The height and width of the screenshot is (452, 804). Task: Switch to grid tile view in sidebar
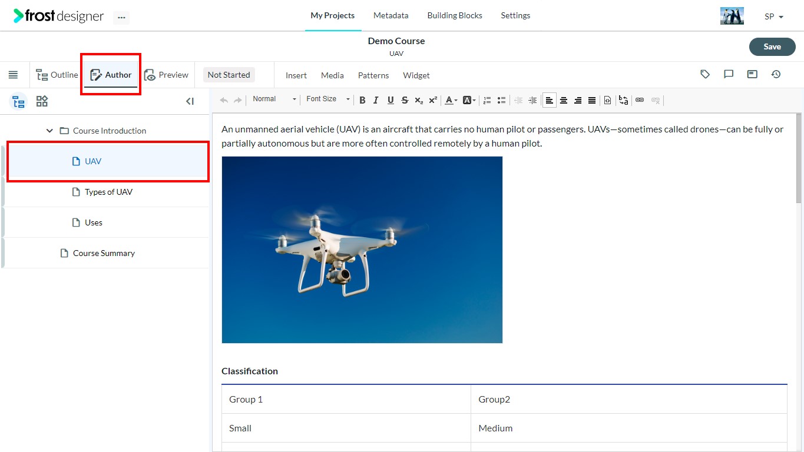click(x=42, y=101)
